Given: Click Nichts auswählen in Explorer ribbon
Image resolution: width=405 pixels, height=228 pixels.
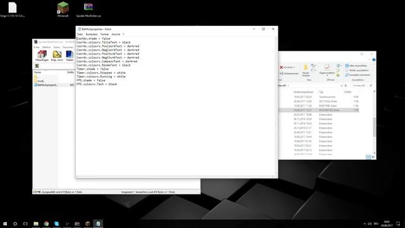Looking at the screenshot, I should click(x=357, y=70).
